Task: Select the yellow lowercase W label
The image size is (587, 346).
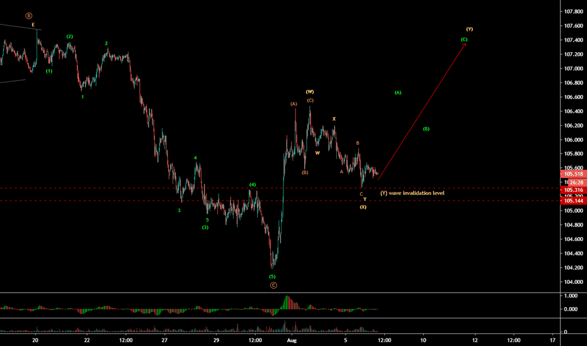Action: pos(317,153)
